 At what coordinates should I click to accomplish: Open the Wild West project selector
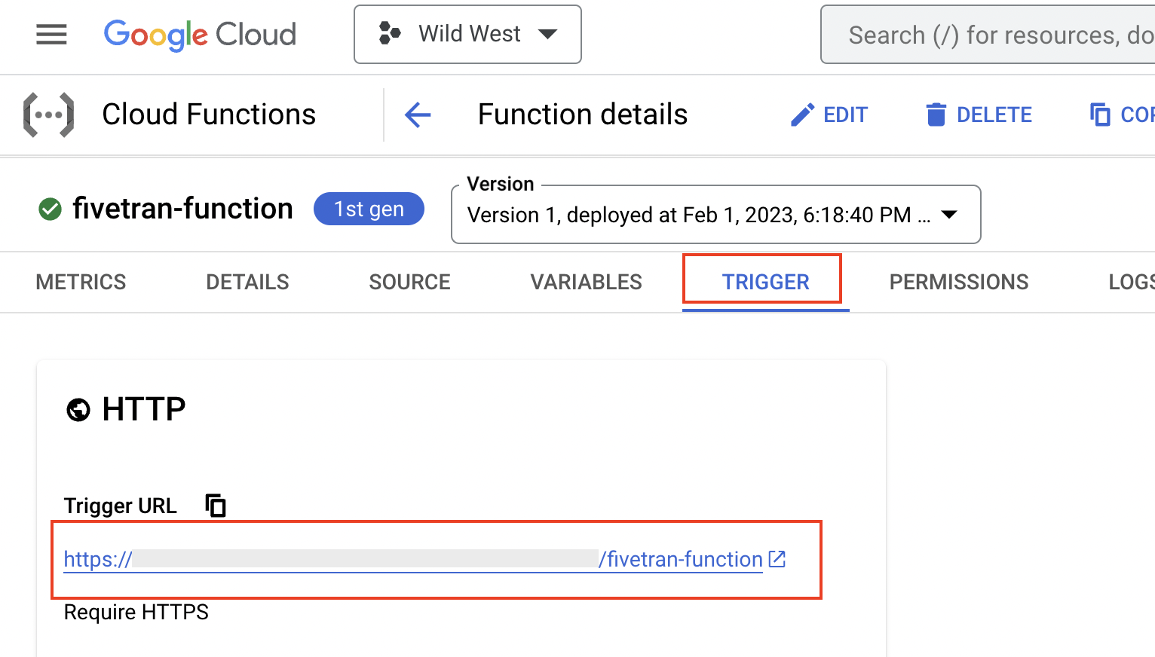[x=467, y=35]
